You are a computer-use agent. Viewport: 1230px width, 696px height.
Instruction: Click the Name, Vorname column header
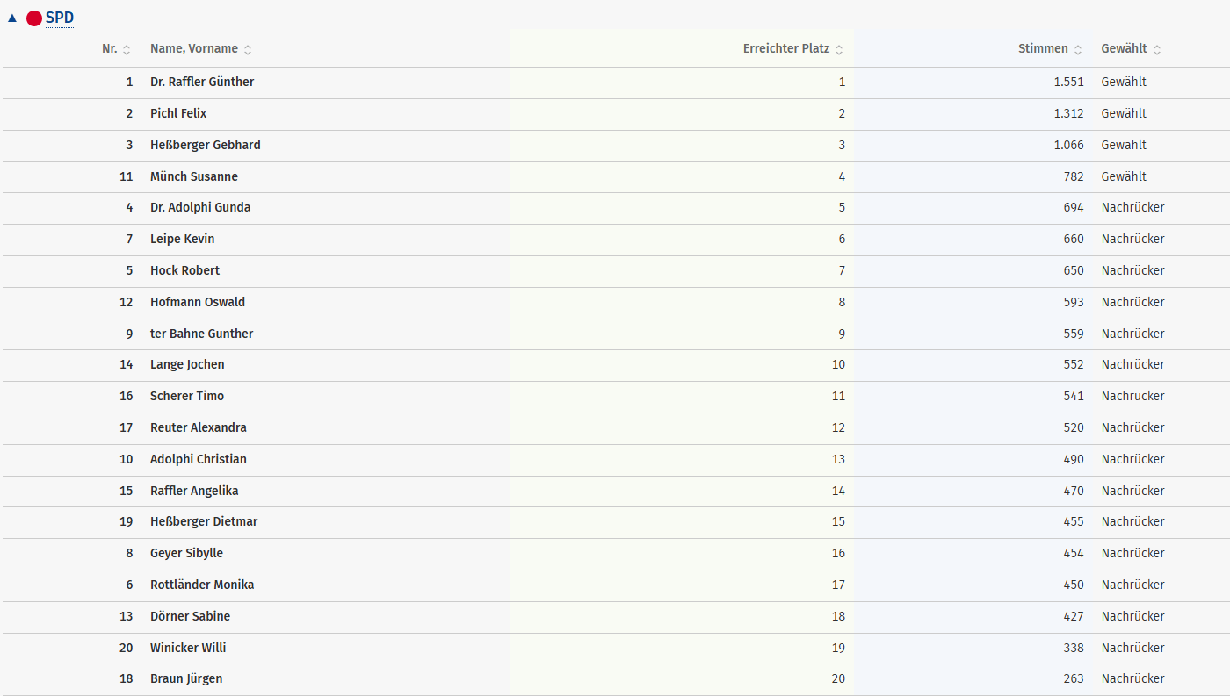pyautogui.click(x=194, y=49)
